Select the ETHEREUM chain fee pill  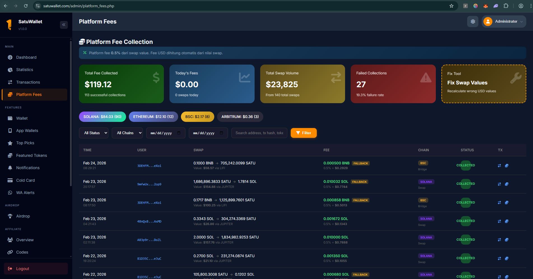153,117
